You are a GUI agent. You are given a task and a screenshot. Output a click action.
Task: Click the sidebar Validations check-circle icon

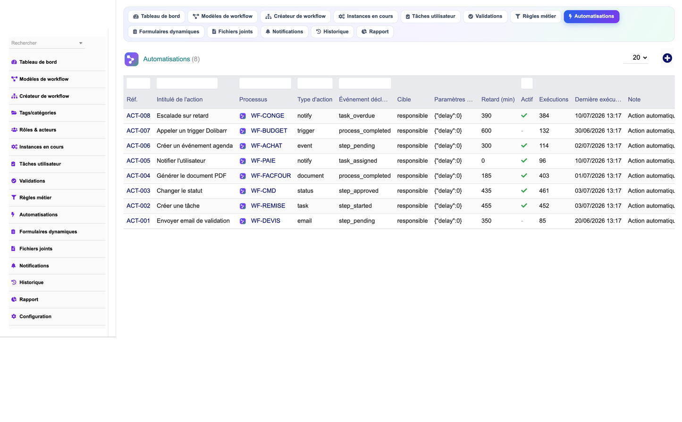(14, 181)
